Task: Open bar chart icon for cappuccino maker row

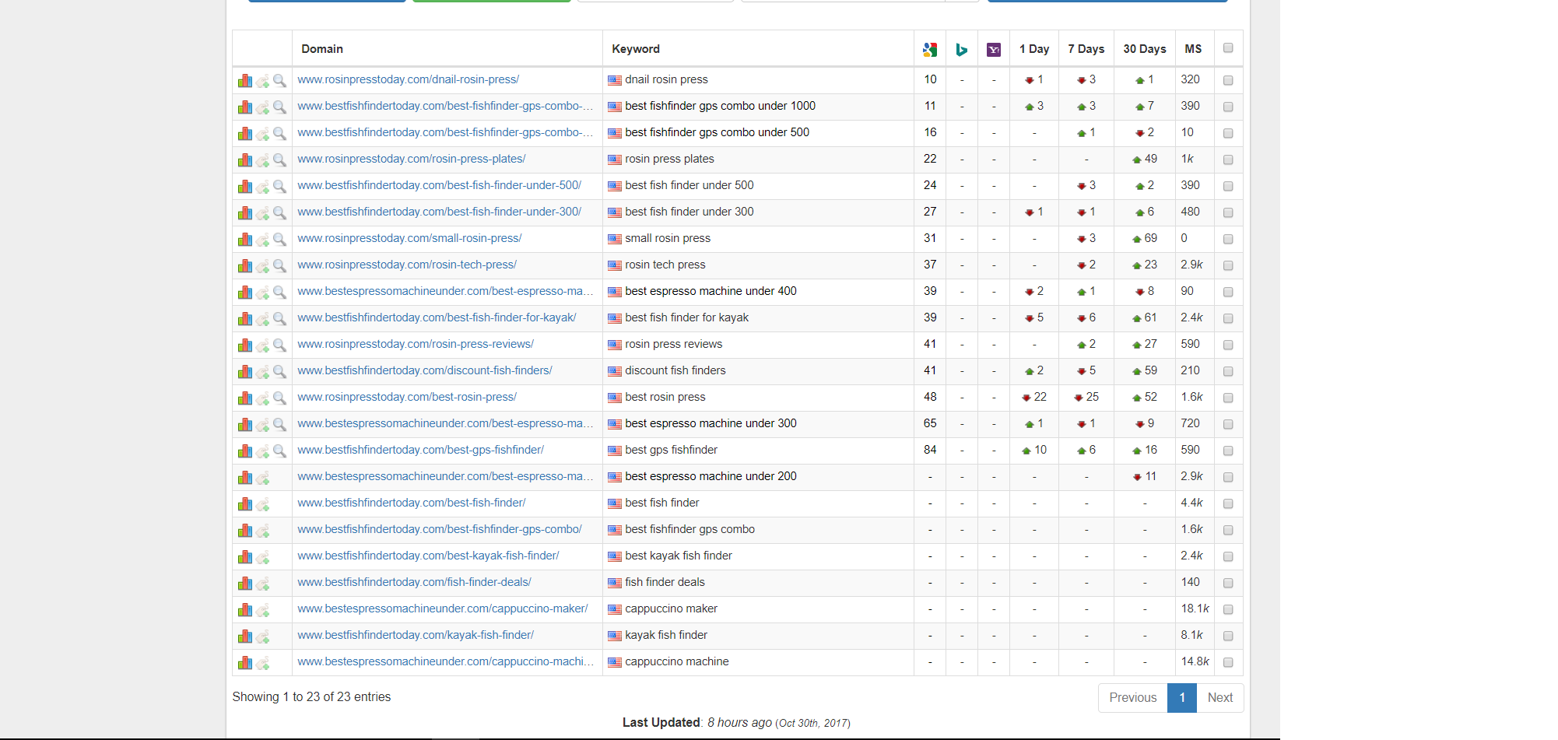Action: (245, 609)
